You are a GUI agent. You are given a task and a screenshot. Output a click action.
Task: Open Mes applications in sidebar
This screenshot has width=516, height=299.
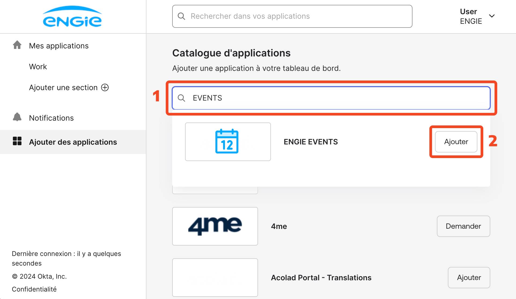click(59, 46)
